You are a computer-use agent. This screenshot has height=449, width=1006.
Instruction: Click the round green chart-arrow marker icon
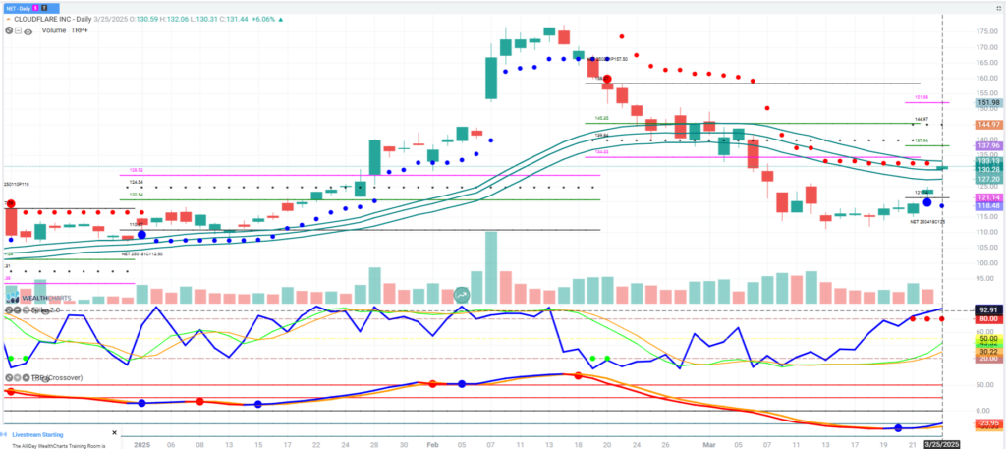462,295
